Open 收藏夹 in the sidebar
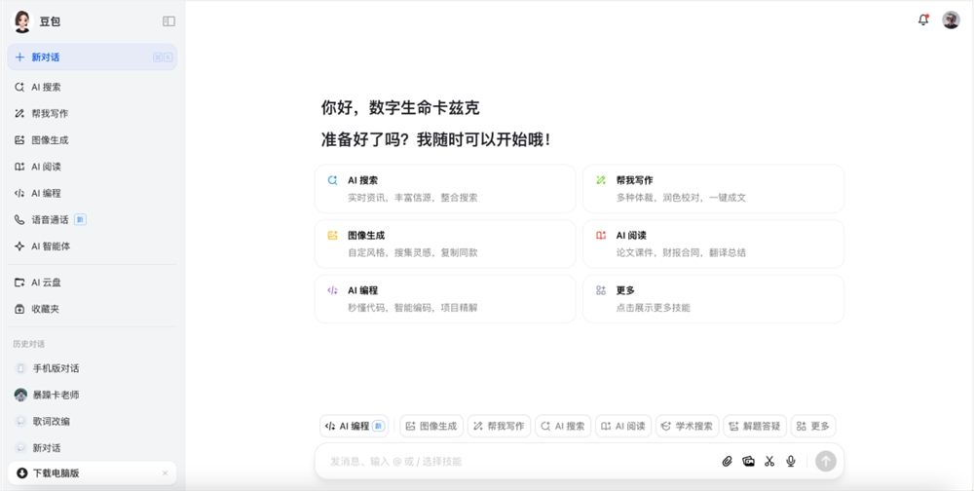 click(x=92, y=309)
